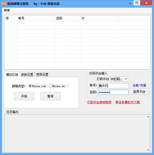Viewport: 154px width, 155px height.
Task: Open the 打码平台使用教程 link
Action: (x=99, y=102)
